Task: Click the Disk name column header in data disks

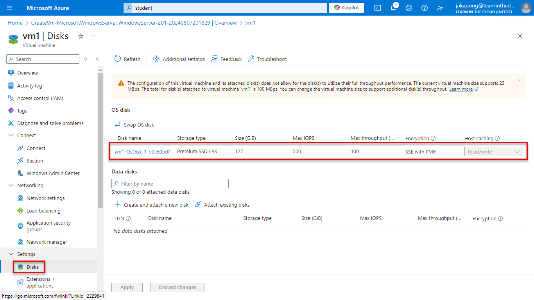Action: (160, 218)
